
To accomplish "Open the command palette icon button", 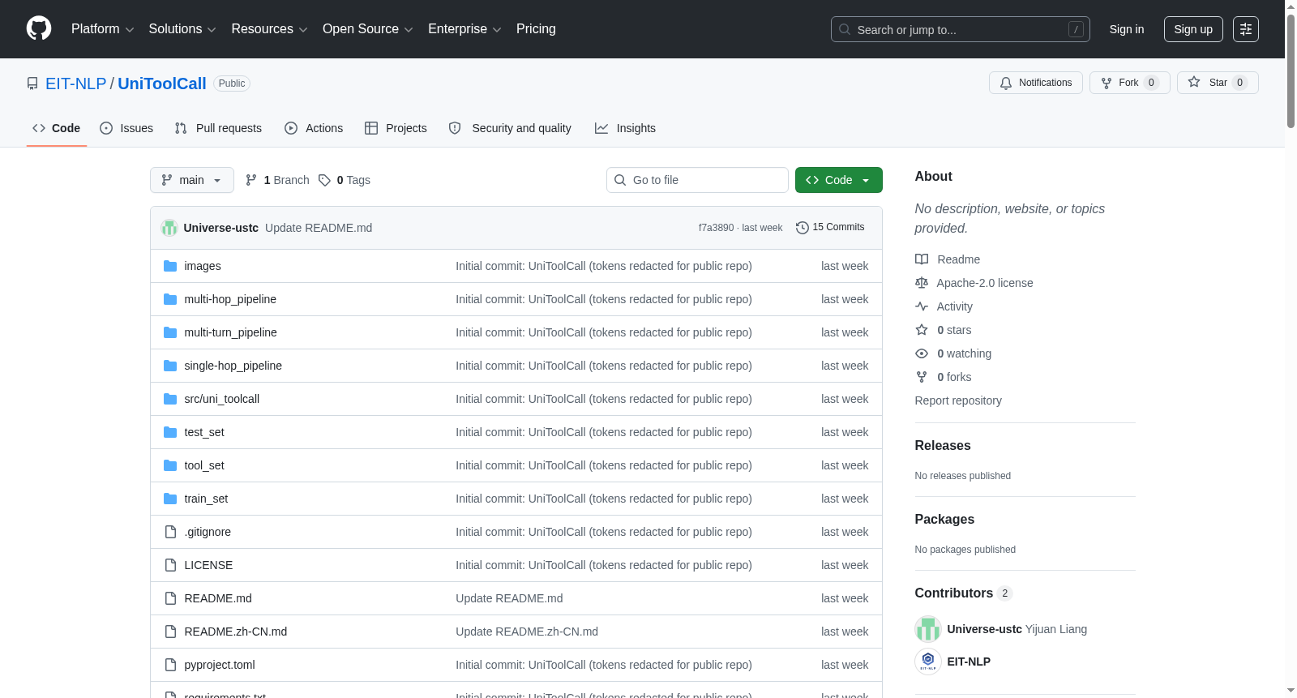I will click(x=1246, y=29).
